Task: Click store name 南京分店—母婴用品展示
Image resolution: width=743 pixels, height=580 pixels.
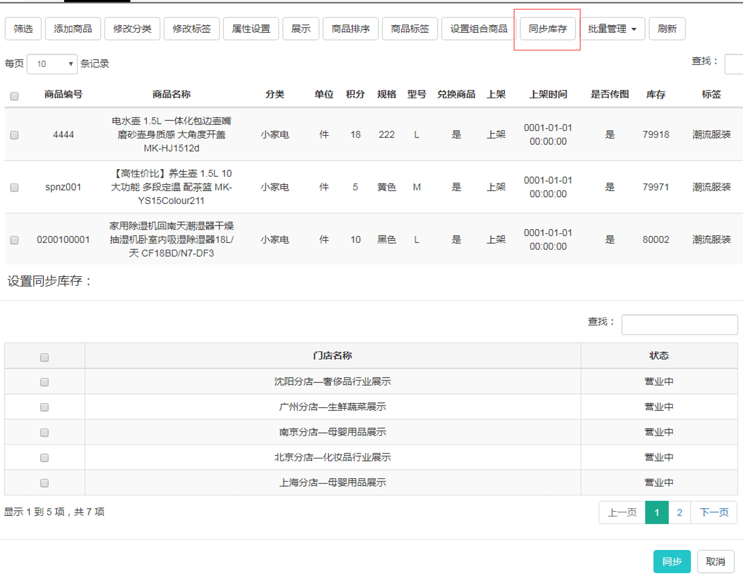Action: tap(333, 432)
